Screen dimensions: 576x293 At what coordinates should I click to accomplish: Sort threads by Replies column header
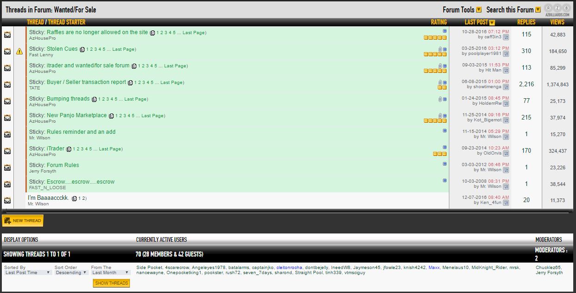pos(526,22)
